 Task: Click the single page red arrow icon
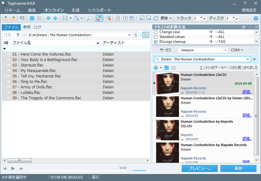(x=118, y=18)
